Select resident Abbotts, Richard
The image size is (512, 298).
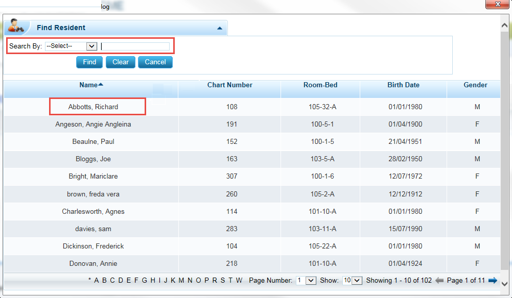(93, 107)
